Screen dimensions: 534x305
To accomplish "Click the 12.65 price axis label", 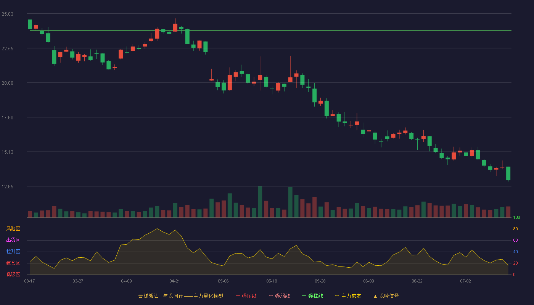I will click(x=7, y=187).
